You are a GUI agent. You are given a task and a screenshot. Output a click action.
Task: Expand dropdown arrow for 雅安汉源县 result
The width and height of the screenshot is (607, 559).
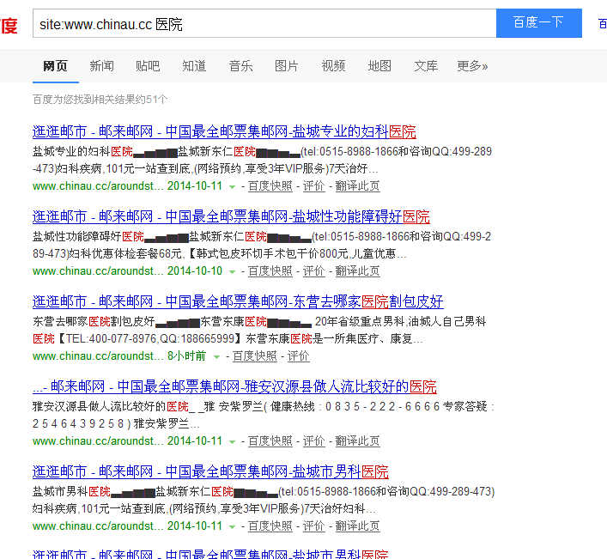[233, 441]
